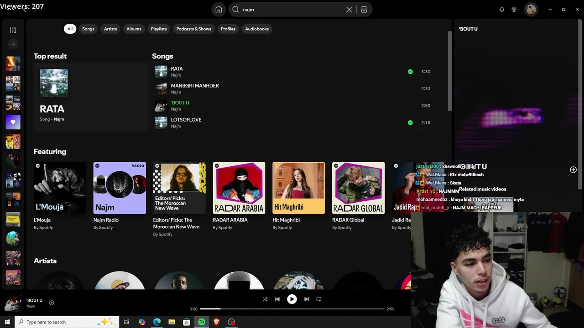
Task: Open Browse icon next to search bar
Action: 364,10
